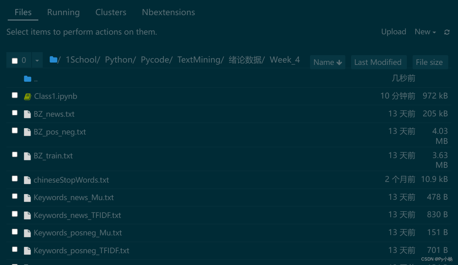
Task: Select the checkbox for BZ_pos_neg.txt
Action: 14,130
